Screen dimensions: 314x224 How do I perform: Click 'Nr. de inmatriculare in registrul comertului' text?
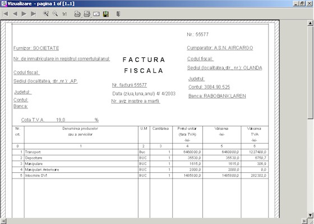click(62, 59)
